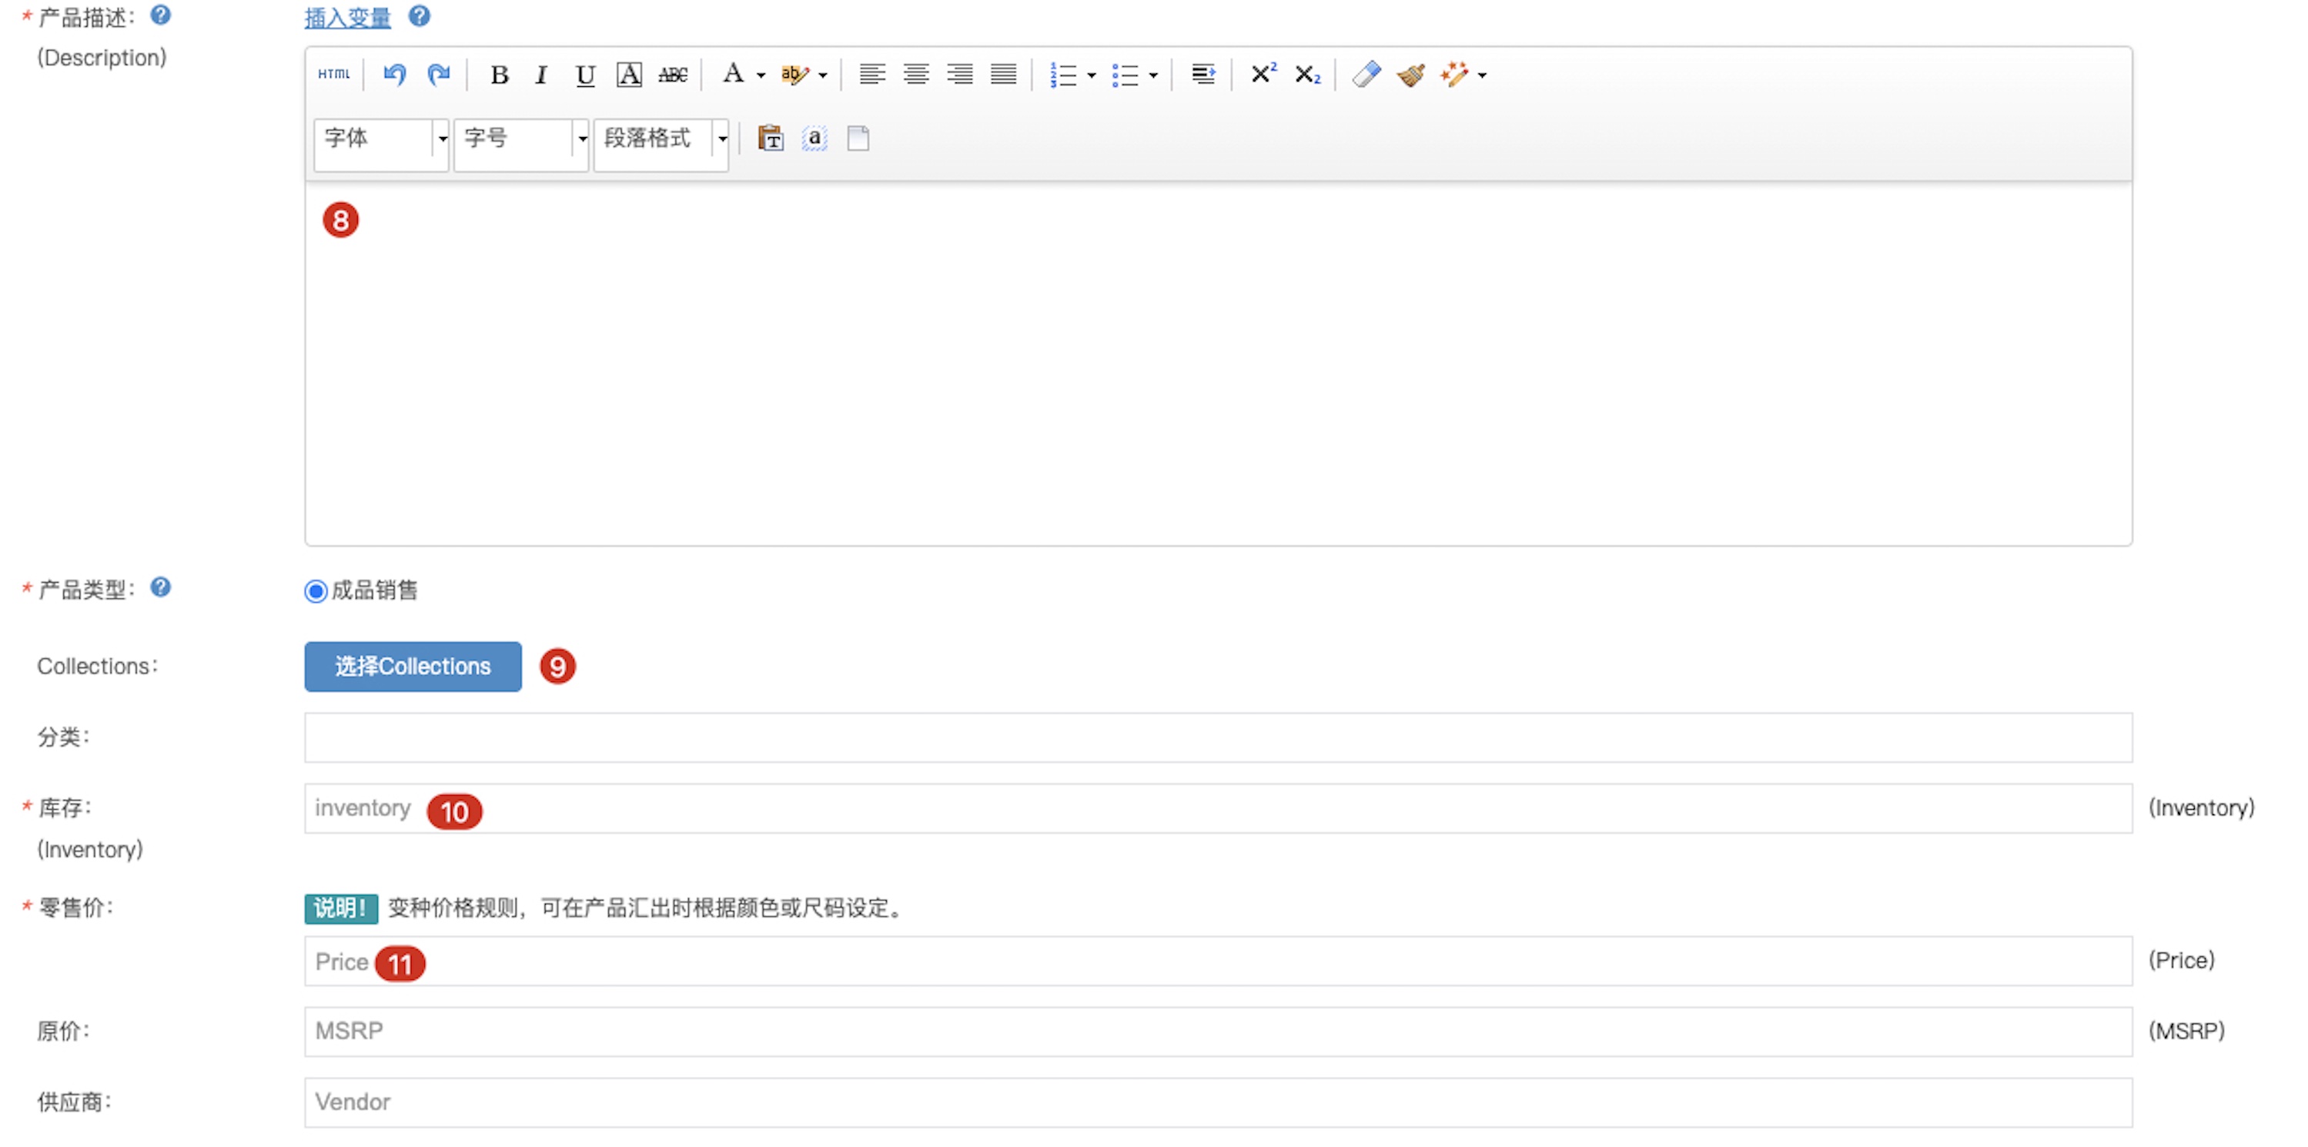Viewport: 2308px width, 1147px height.
Task: Open bullet list style dropdown
Action: pos(1153,75)
